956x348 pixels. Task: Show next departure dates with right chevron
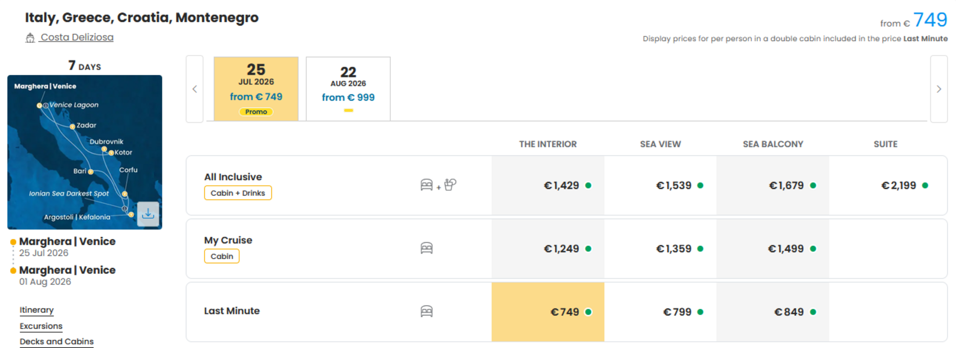(939, 89)
